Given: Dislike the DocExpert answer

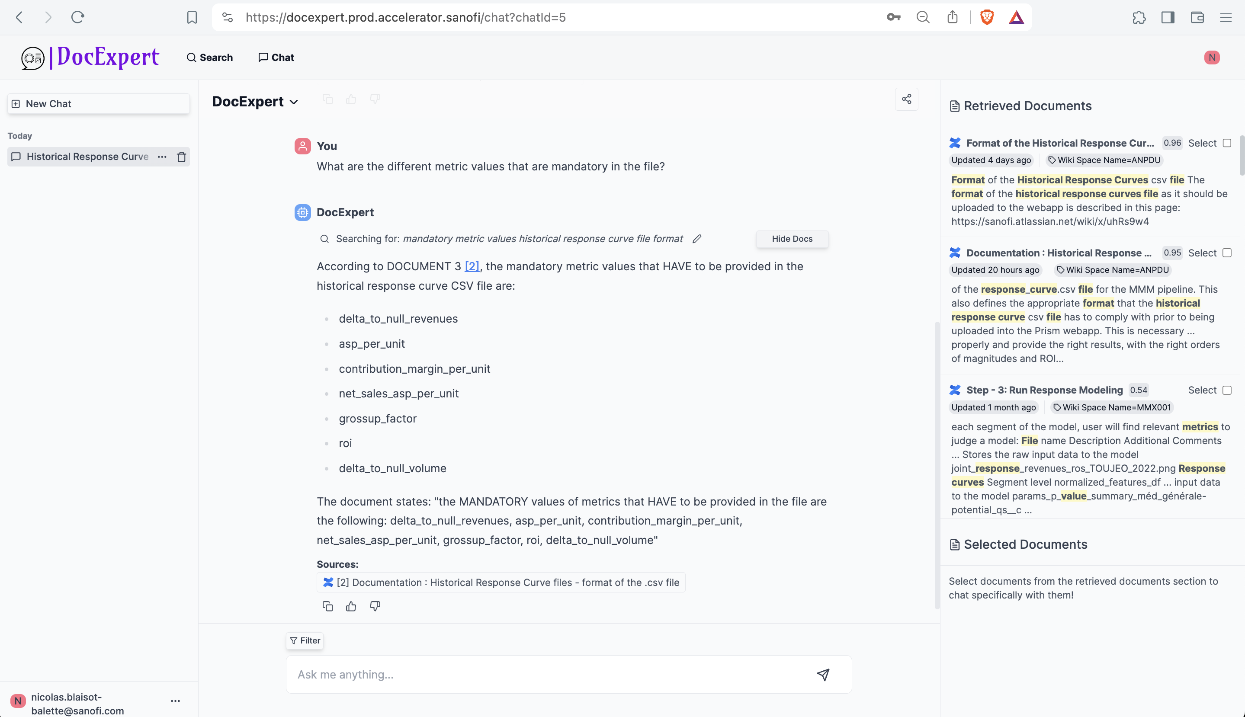Looking at the screenshot, I should coord(375,606).
